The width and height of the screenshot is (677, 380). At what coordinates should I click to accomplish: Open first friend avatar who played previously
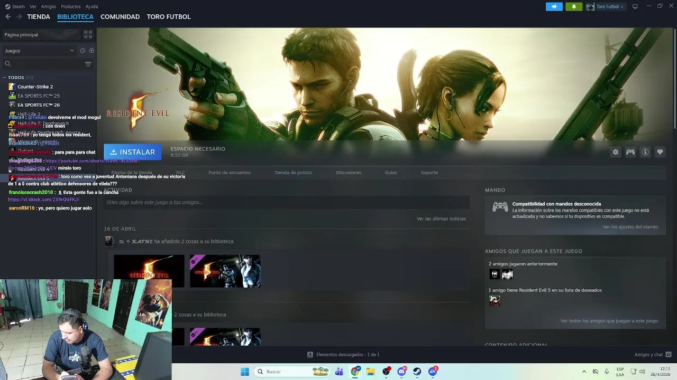click(x=495, y=274)
